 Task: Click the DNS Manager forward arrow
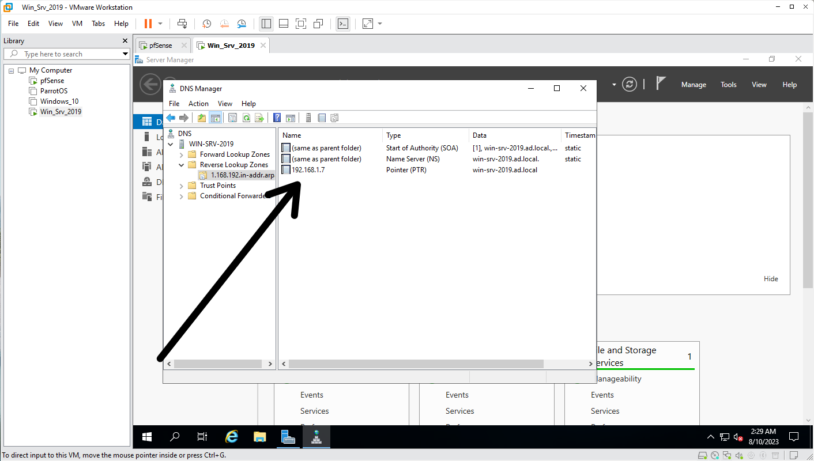click(184, 118)
